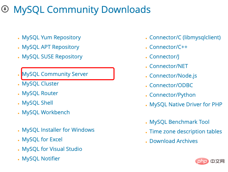
Task: Click the download circle icon beside the heading
Action: (5, 9)
